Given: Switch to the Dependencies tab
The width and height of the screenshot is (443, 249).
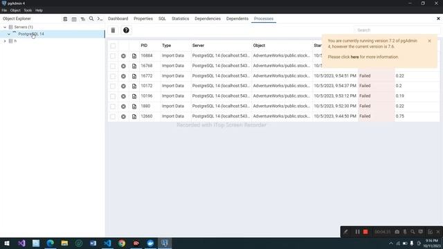Looking at the screenshot, I should pos(208,19).
